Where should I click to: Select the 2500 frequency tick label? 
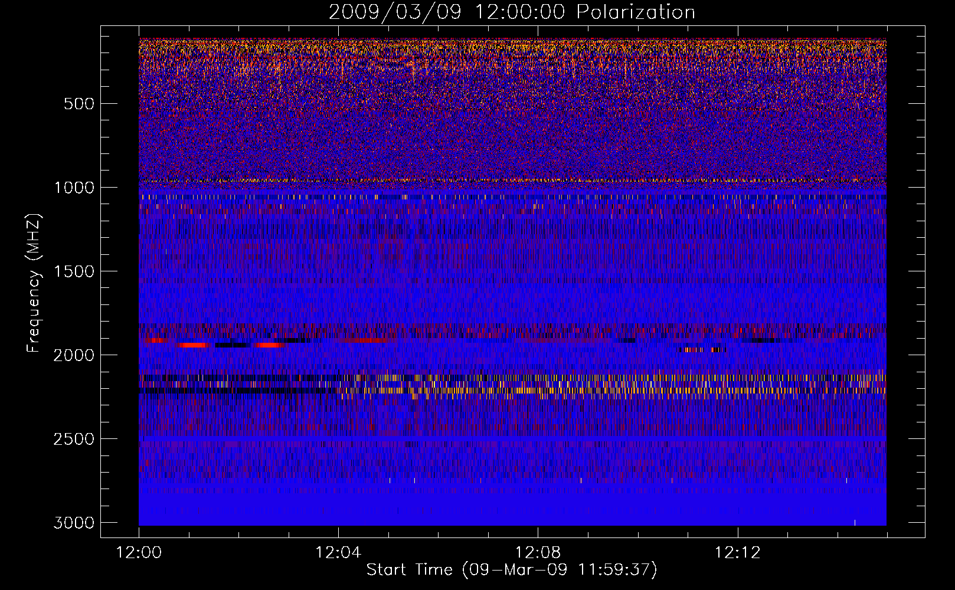(74, 439)
